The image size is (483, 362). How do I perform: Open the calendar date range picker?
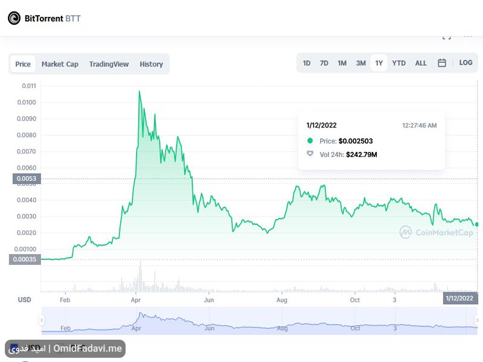pos(442,63)
